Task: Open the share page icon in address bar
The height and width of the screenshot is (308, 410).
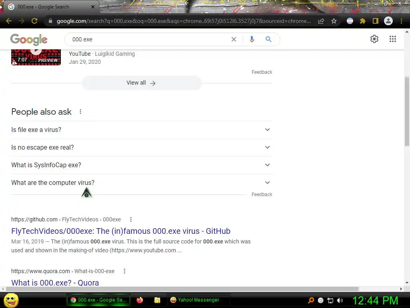Action: point(321,21)
